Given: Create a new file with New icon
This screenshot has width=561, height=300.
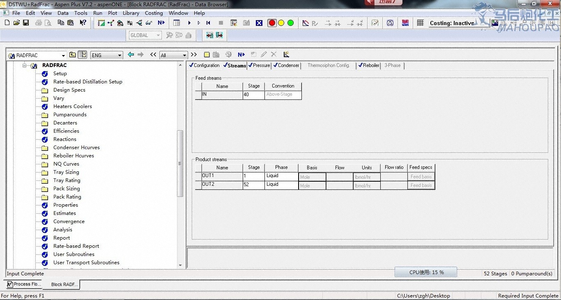Looking at the screenshot, I should click(x=7, y=23).
